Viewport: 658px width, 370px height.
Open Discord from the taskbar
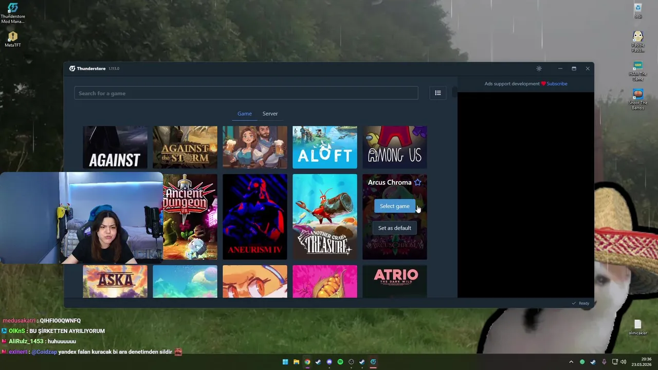click(330, 362)
